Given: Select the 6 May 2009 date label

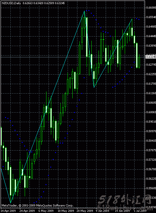Looking at the screenshot, I should coord(46,211).
